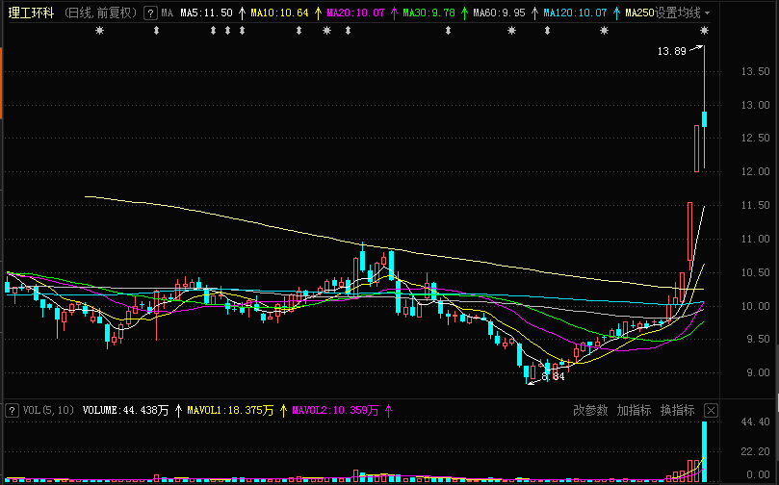The width and height of the screenshot is (779, 485).
Task: Select the MA5:11.50 moving average label
Action: [x=206, y=13]
